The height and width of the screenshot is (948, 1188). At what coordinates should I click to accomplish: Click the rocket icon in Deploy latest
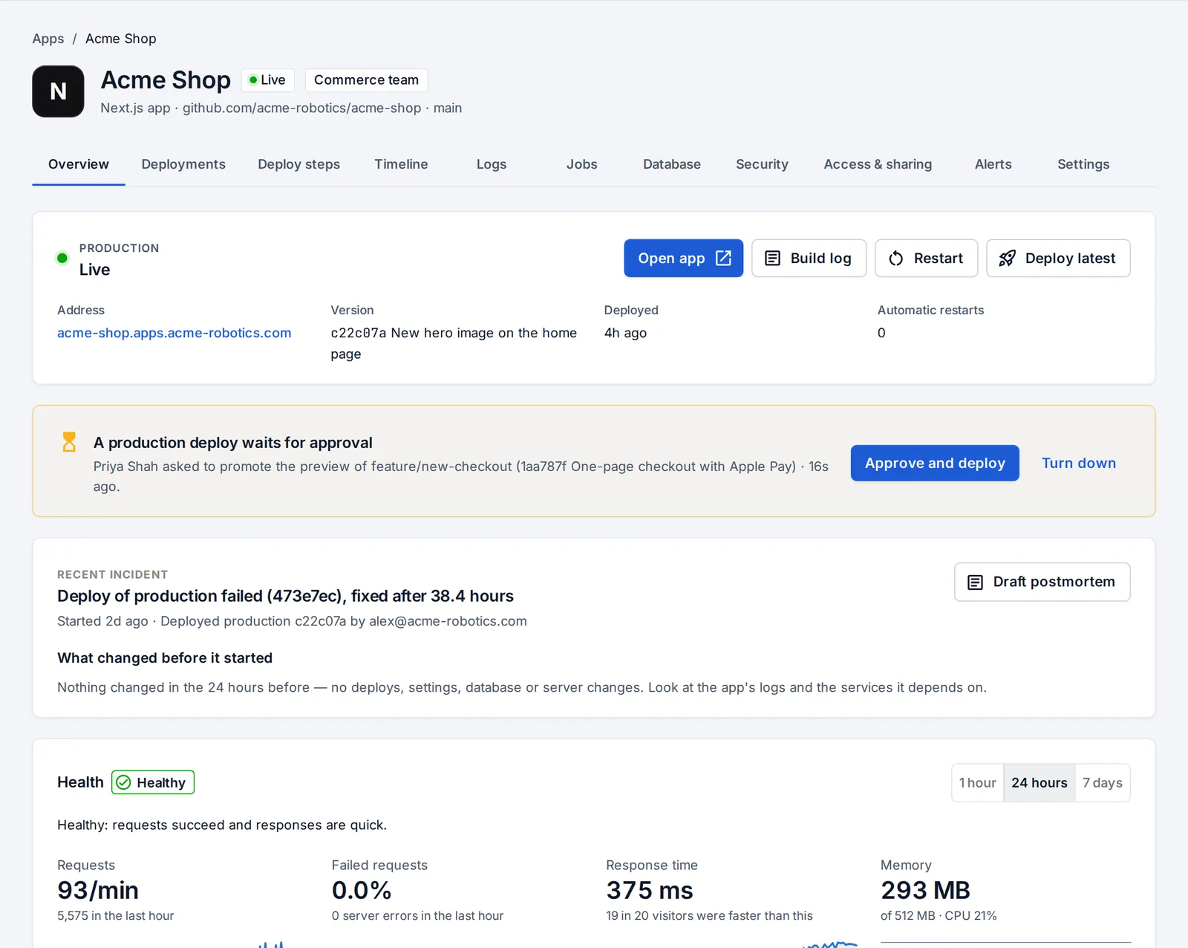coord(1008,258)
